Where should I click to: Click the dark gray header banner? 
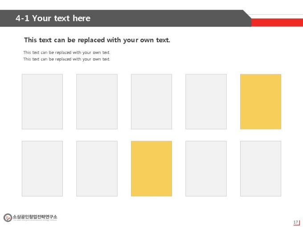126,18
